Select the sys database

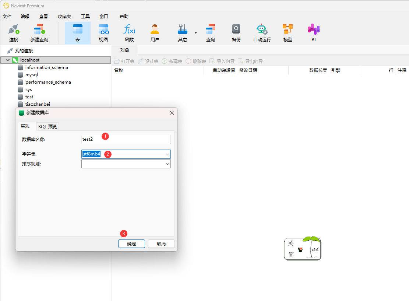28,90
